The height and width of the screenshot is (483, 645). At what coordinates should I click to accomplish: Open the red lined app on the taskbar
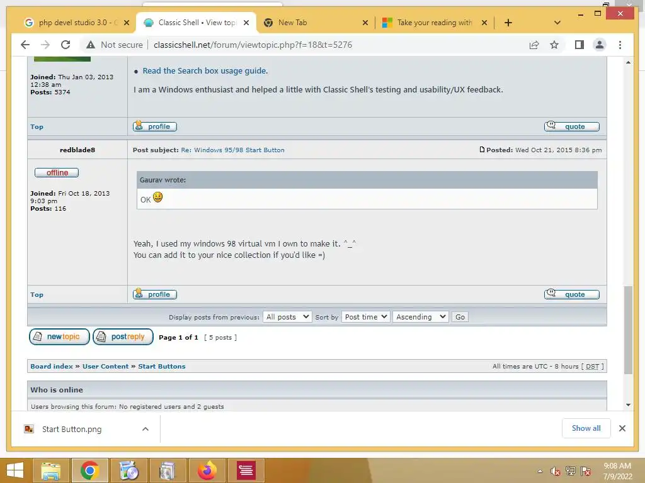(x=246, y=470)
